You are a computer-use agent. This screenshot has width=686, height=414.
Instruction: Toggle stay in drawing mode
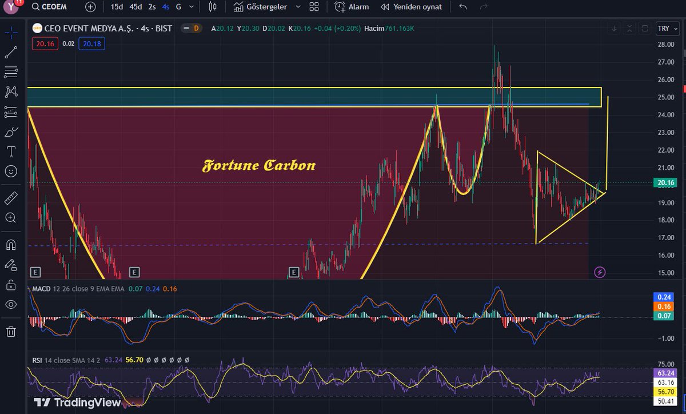click(x=11, y=265)
